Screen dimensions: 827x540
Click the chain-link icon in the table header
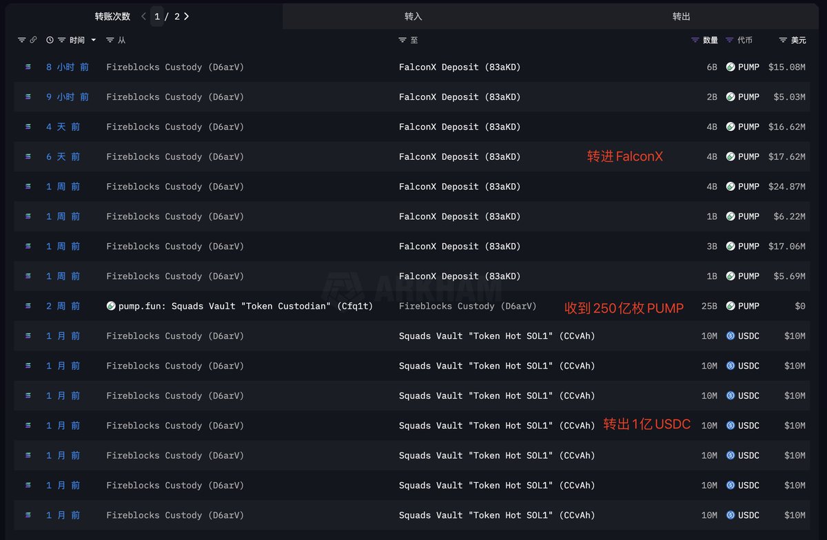point(32,40)
